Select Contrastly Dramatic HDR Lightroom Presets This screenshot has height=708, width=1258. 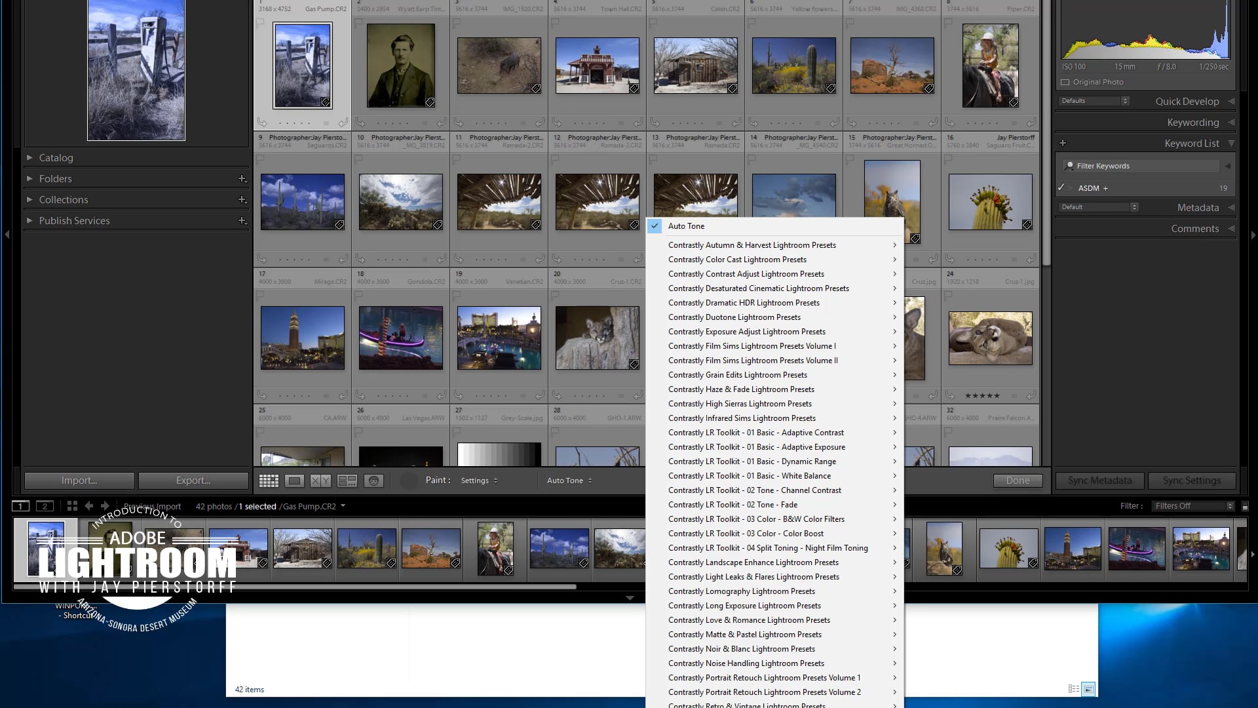point(744,303)
